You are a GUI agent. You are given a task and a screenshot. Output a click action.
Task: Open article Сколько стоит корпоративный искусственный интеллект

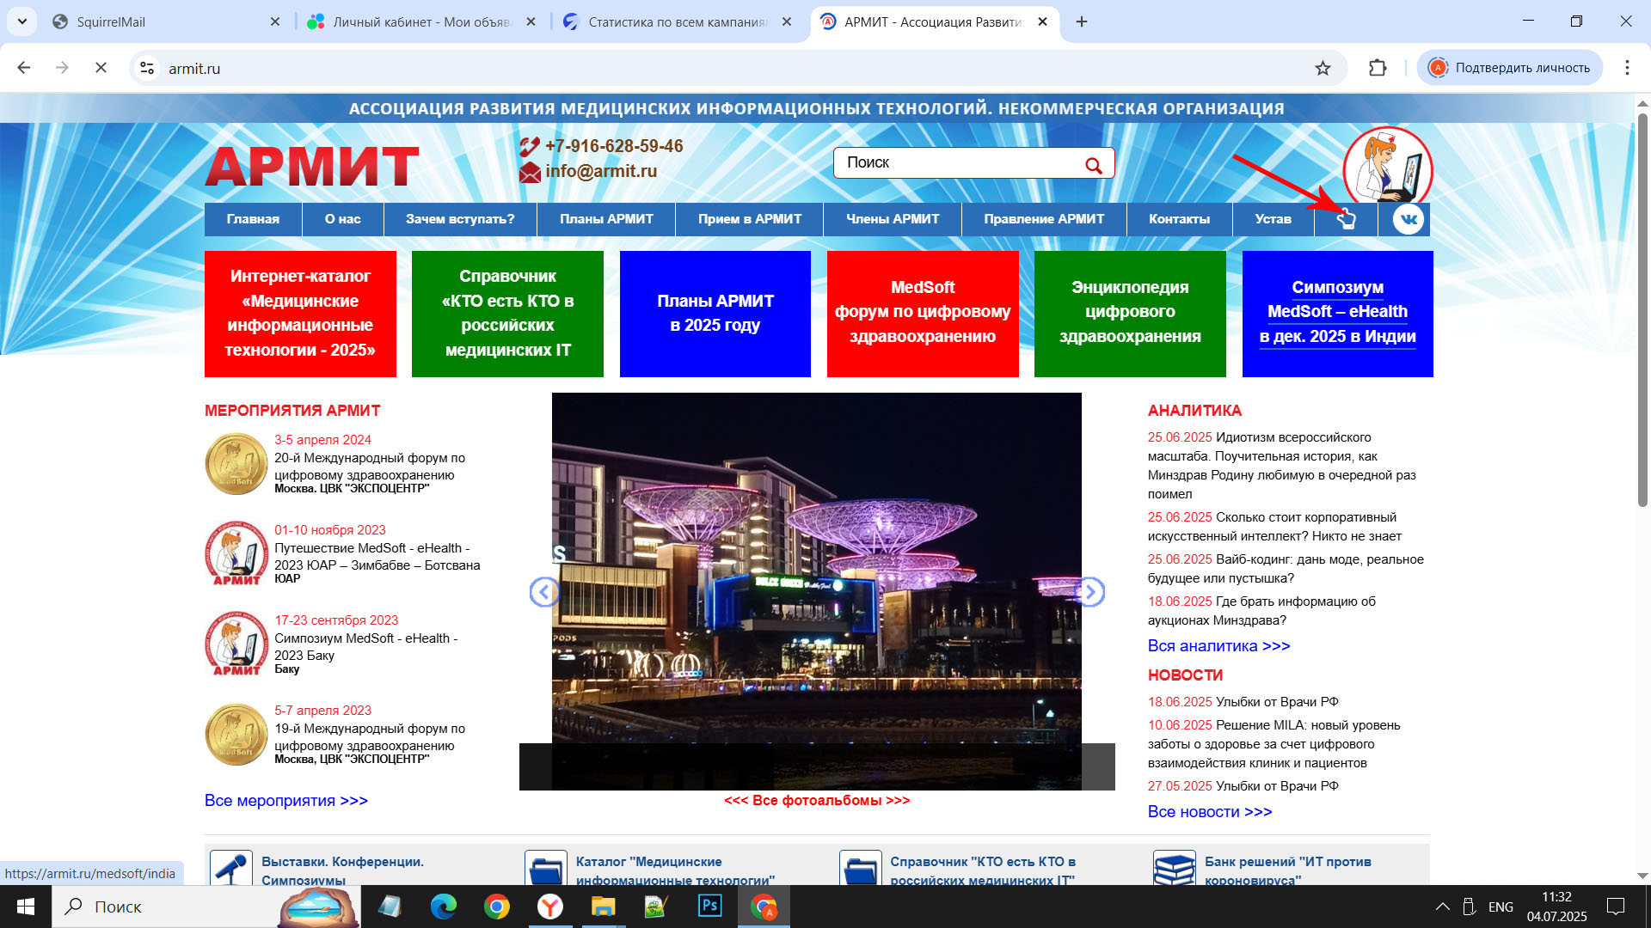click(x=1275, y=527)
